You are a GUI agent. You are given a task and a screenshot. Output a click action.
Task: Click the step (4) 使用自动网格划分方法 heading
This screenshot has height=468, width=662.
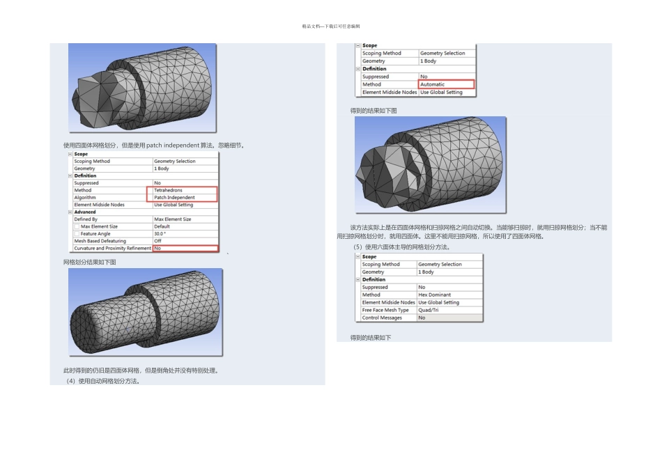click(x=103, y=381)
